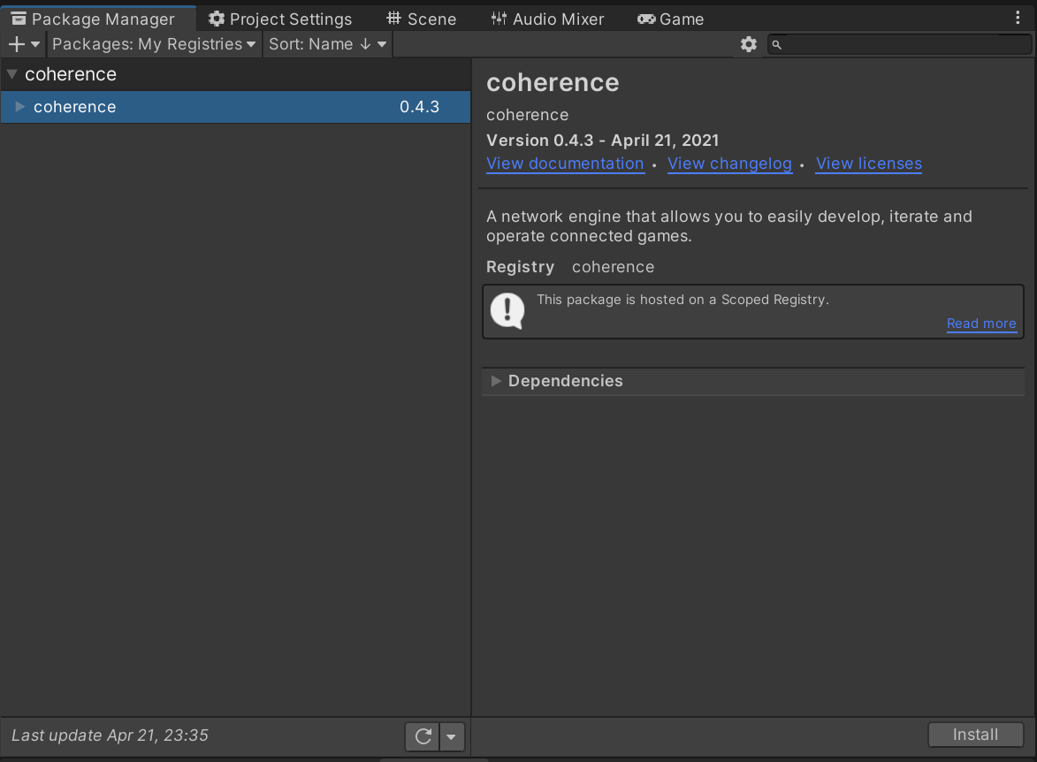The height and width of the screenshot is (762, 1037).
Task: Open the Packages: My Registries dropdown
Action: (154, 44)
